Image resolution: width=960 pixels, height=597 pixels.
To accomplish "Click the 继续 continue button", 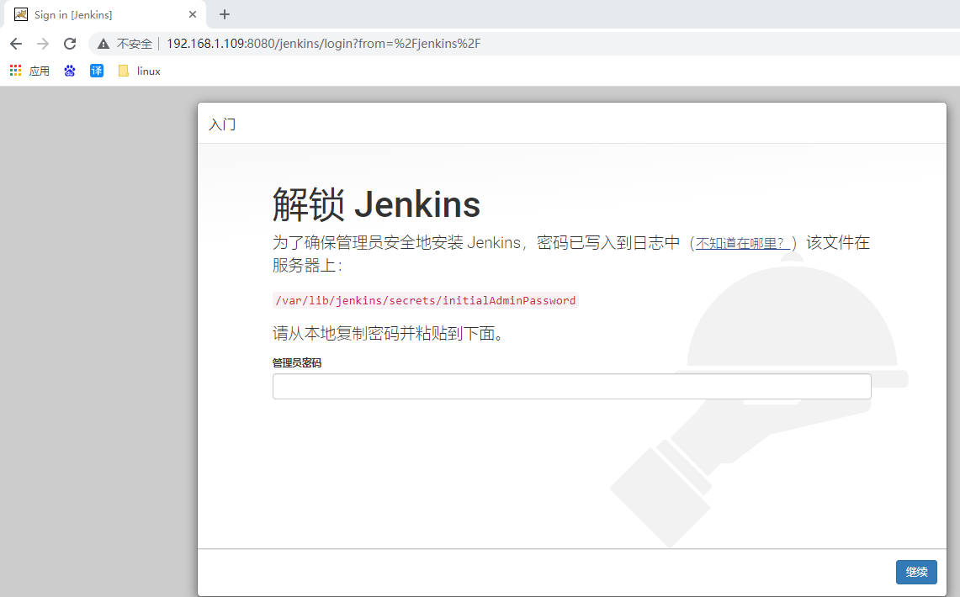I will pos(916,572).
